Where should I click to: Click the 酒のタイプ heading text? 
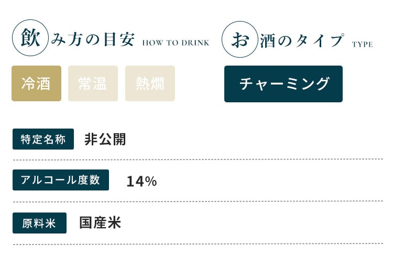(x=302, y=40)
